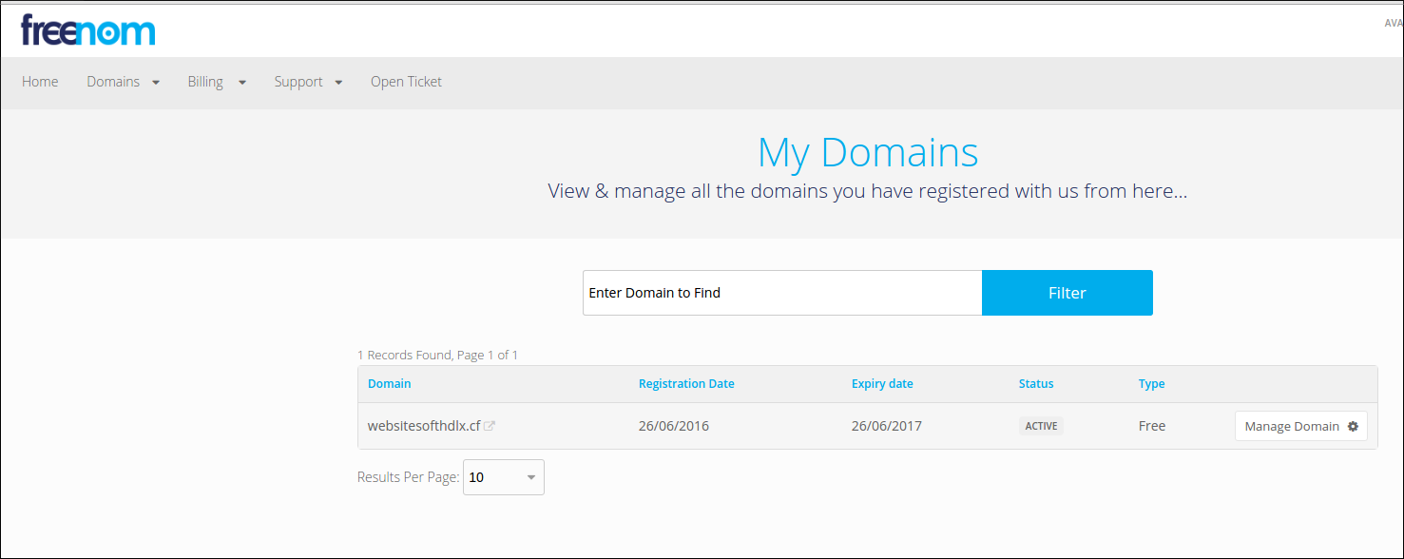Open Results Per Page dropdown
Screen dimensions: 1404x559
pyautogui.click(x=504, y=477)
